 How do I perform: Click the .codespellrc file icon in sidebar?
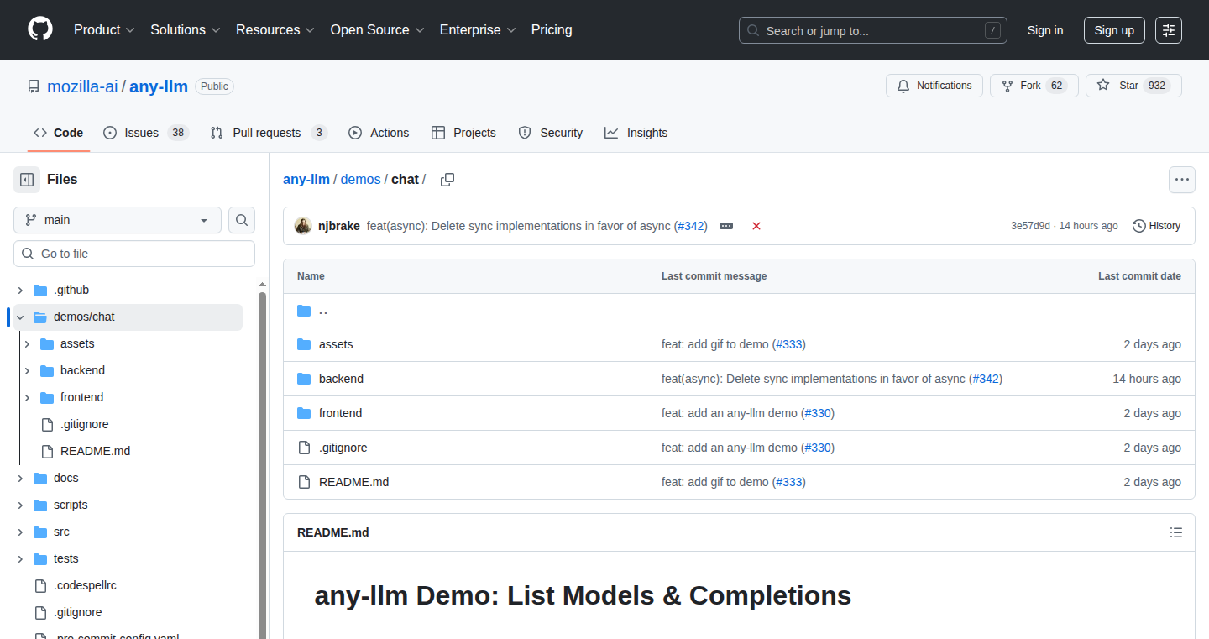click(40, 585)
